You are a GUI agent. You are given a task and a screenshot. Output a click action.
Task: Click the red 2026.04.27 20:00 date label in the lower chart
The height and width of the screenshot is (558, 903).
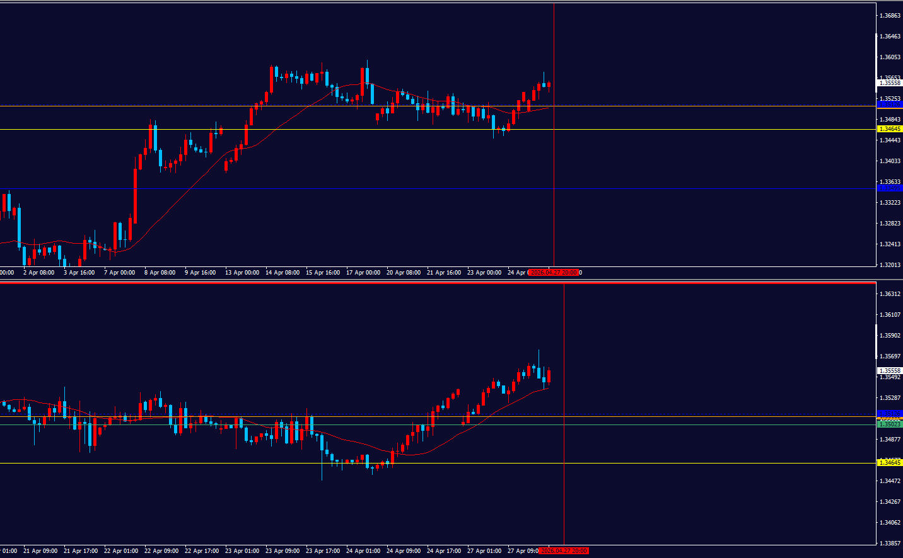click(564, 551)
